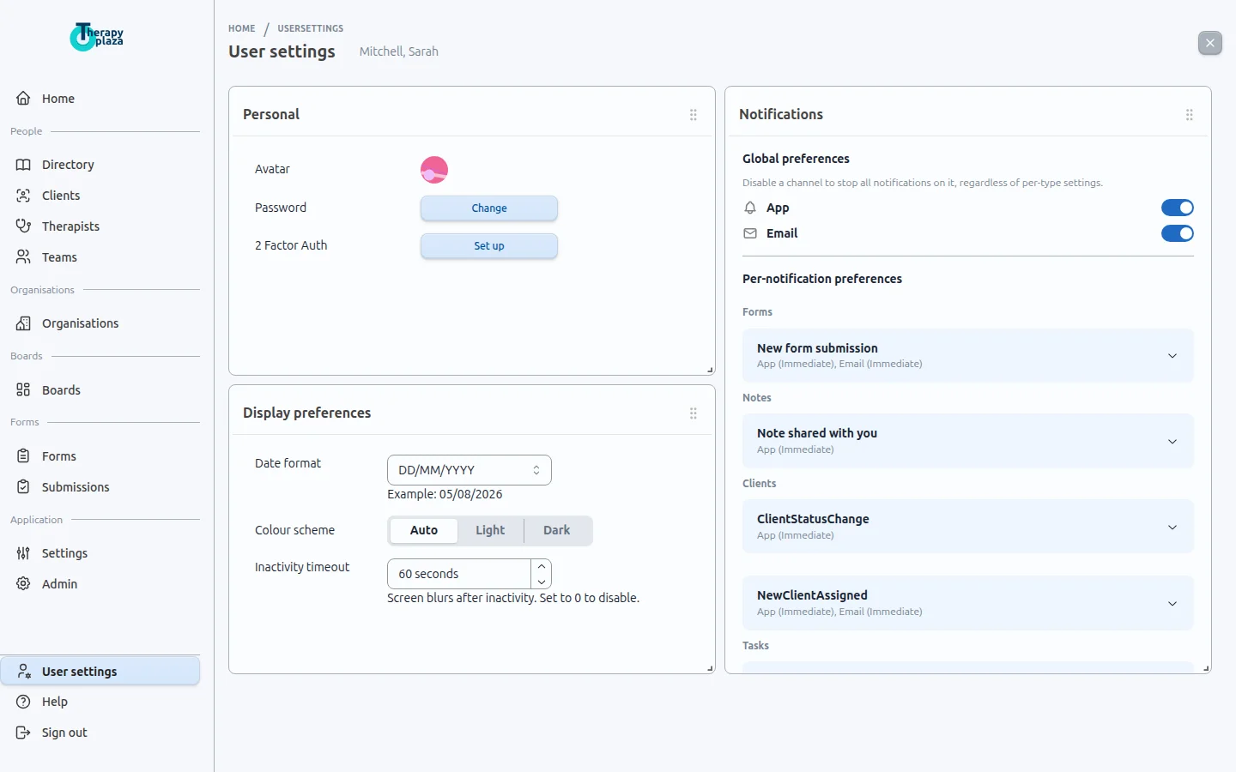The width and height of the screenshot is (1236, 772).
Task: Click the Notifications panel resize corner
Action: click(x=1206, y=669)
